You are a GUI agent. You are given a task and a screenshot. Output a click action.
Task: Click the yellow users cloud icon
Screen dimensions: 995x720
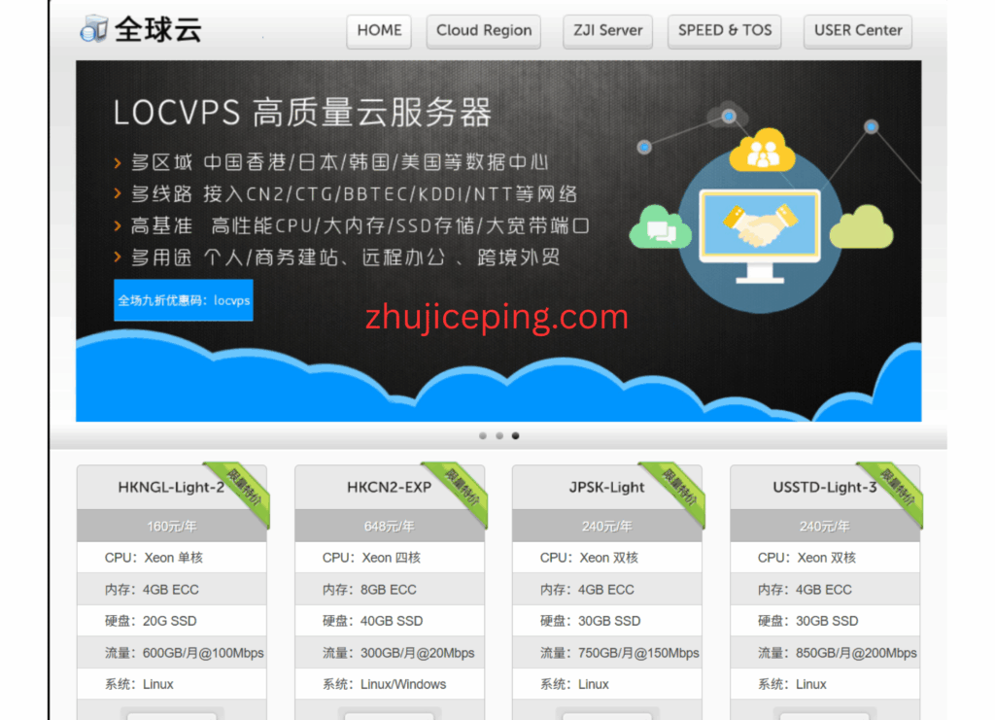[762, 151]
